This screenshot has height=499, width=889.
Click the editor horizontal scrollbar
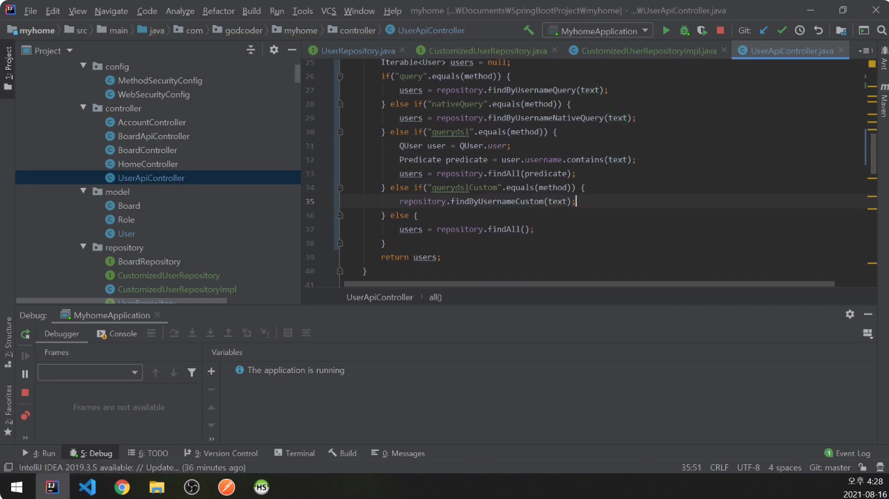[x=589, y=284]
